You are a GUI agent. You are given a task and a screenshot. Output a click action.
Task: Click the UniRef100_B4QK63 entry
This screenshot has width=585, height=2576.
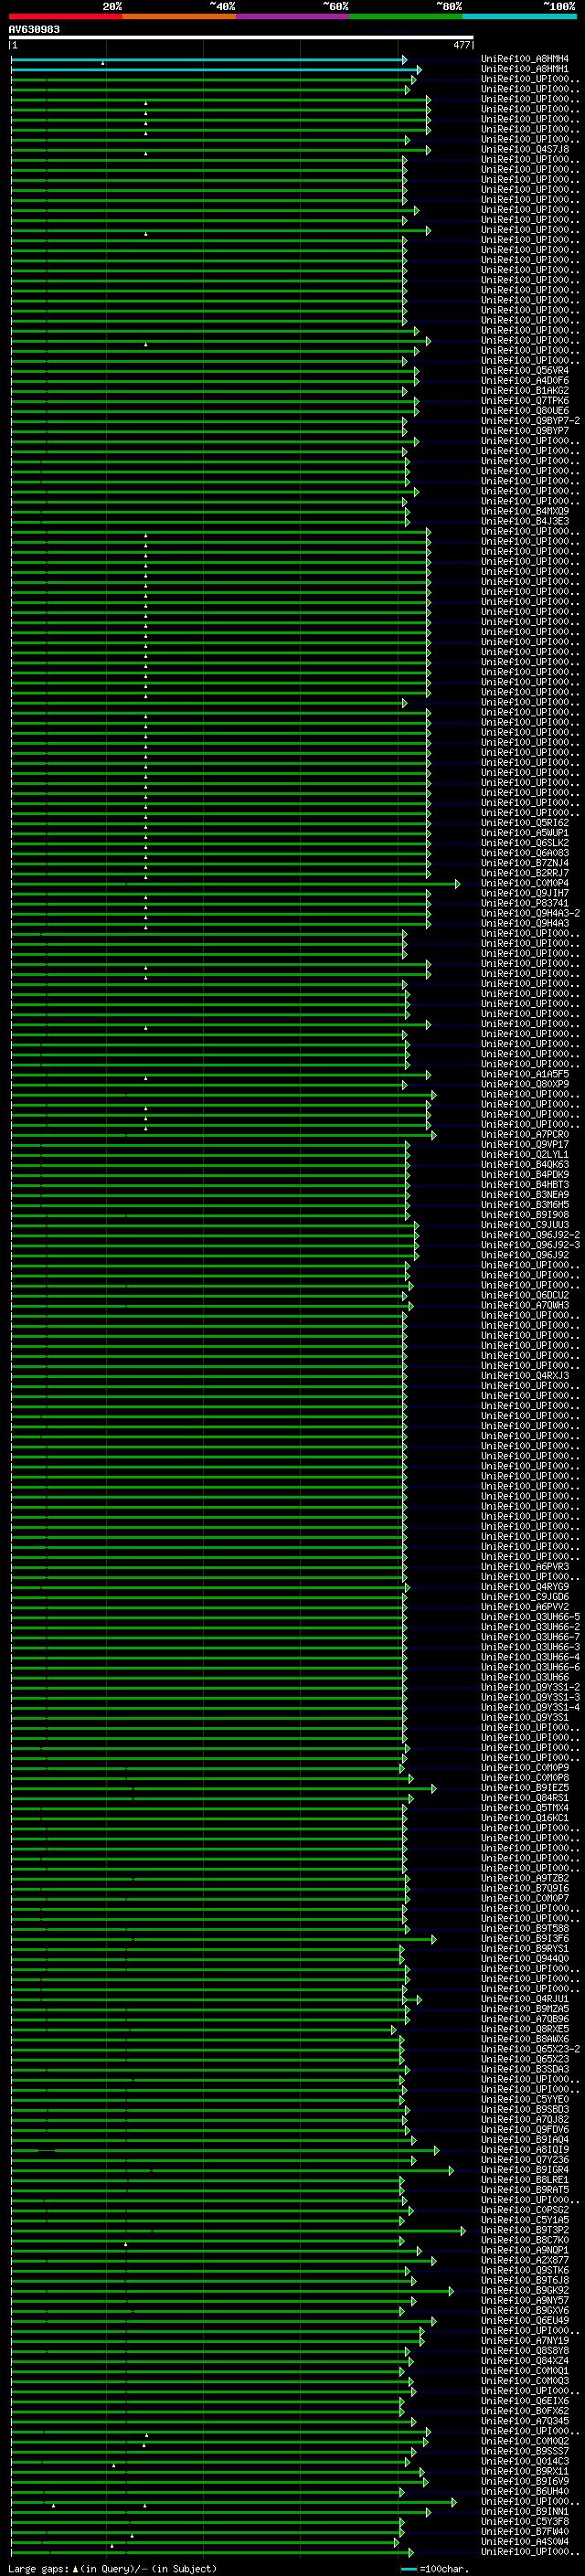click(x=525, y=1164)
